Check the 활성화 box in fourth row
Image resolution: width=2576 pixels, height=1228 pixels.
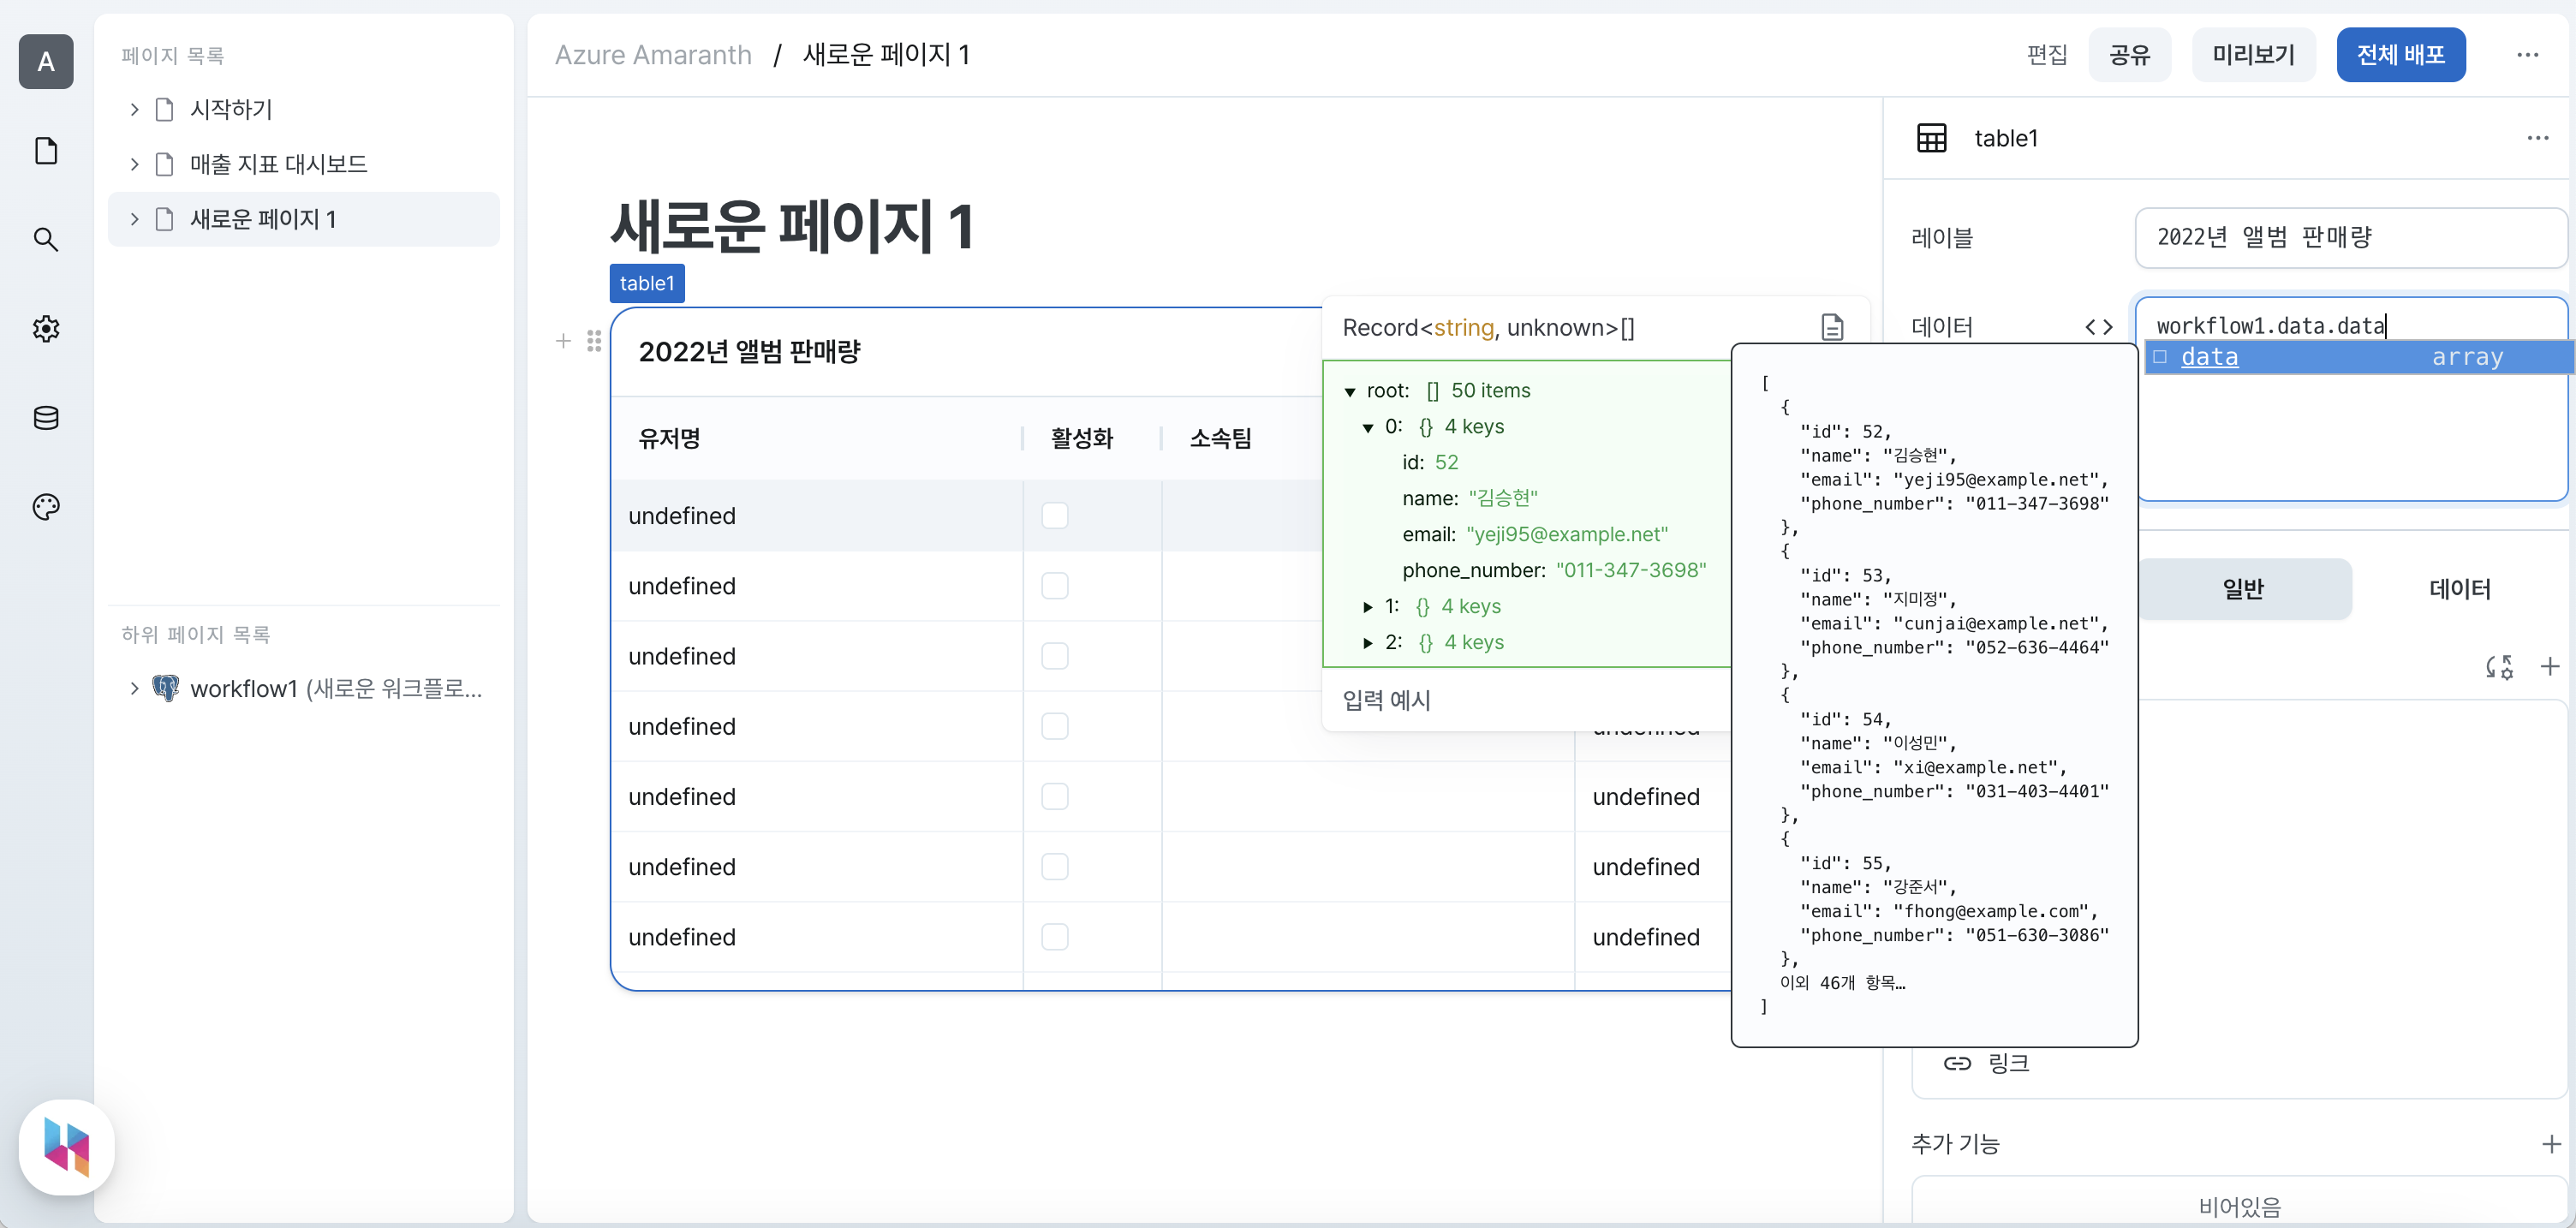(1055, 726)
